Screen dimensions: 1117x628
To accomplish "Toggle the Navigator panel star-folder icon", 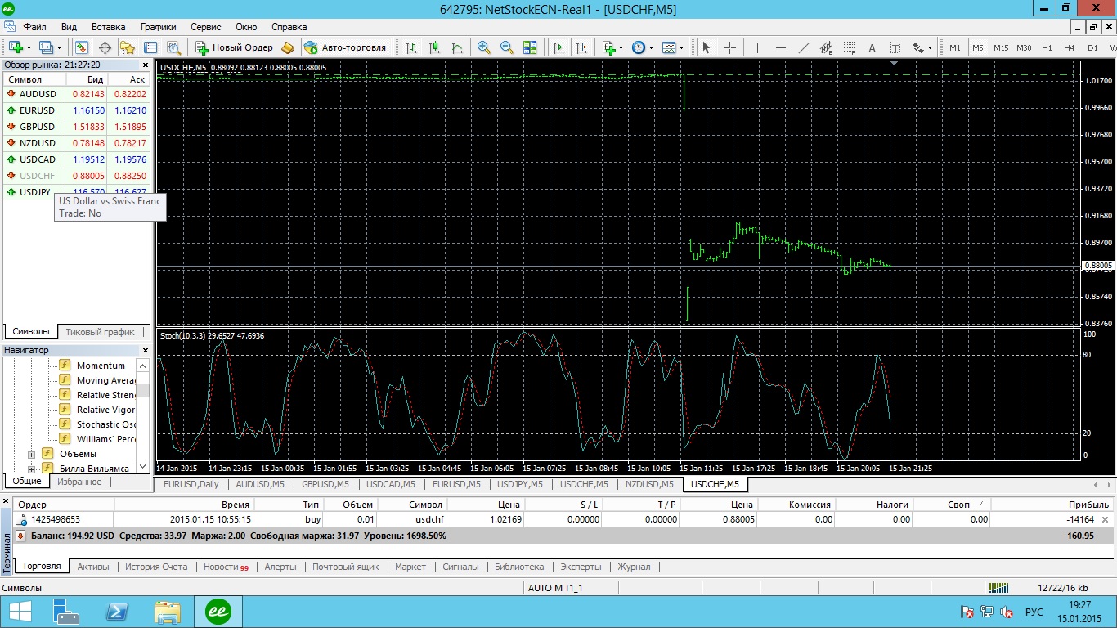I will 128,47.
